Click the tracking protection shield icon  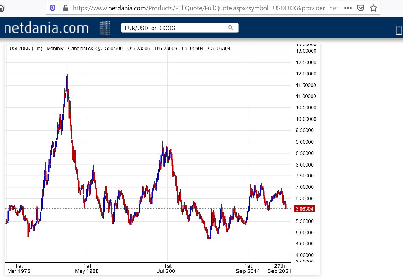pyautogui.click(x=53, y=8)
